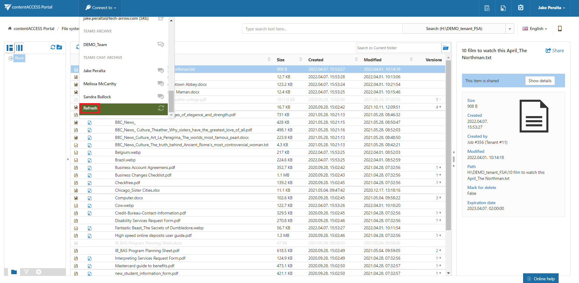Click the mobile phone view icon

point(560,29)
